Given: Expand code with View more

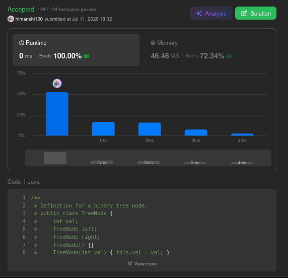Looking at the screenshot, I should 142,264.
